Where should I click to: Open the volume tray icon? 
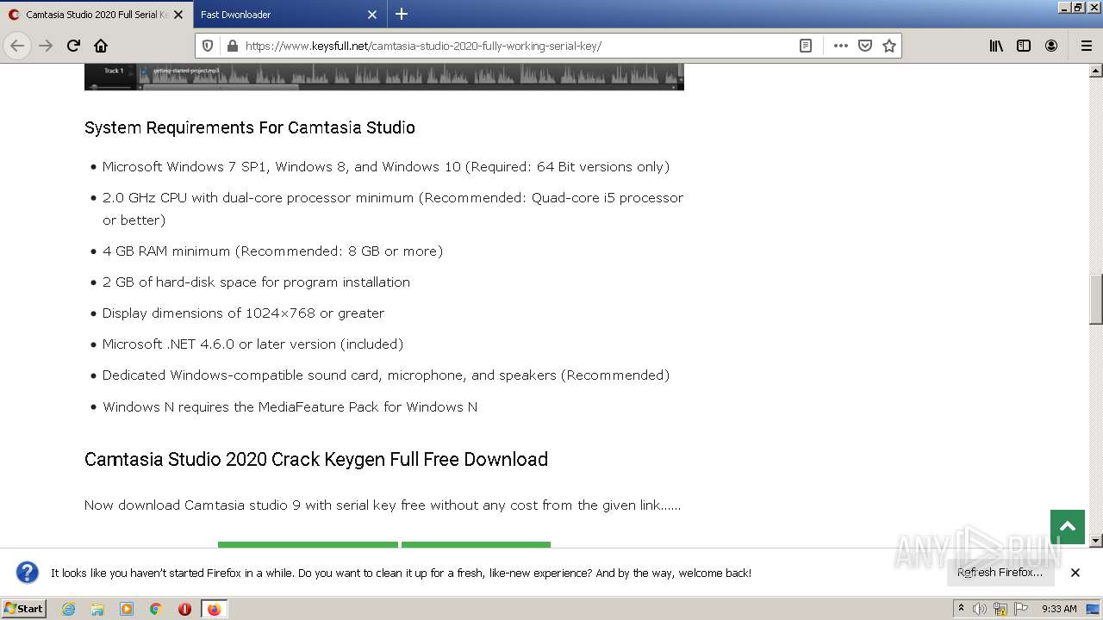980,609
